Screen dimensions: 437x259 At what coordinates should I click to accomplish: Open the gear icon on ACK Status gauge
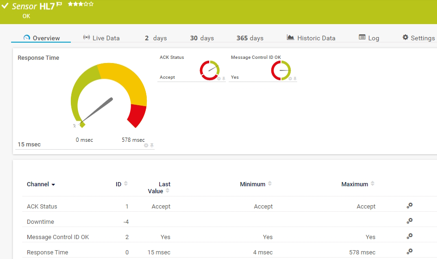[x=219, y=79]
